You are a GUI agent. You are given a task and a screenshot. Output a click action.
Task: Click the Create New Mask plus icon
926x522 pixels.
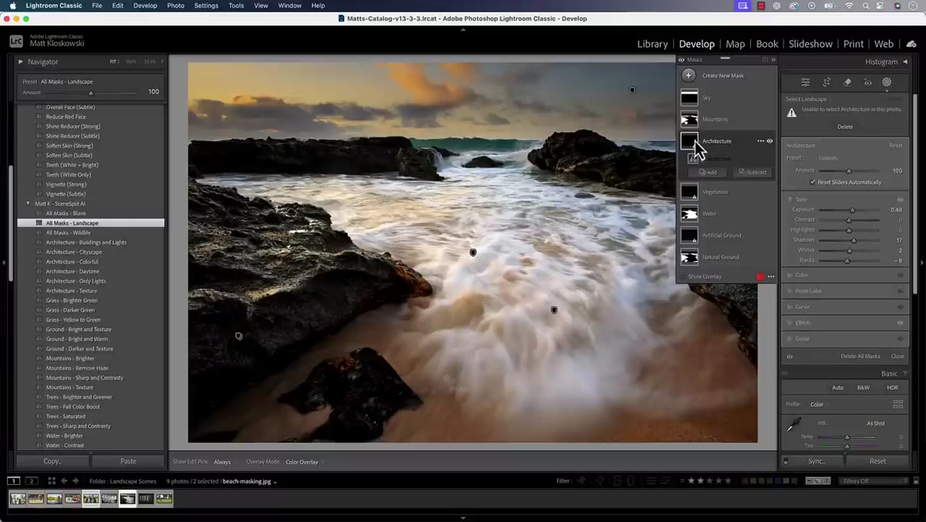point(688,76)
